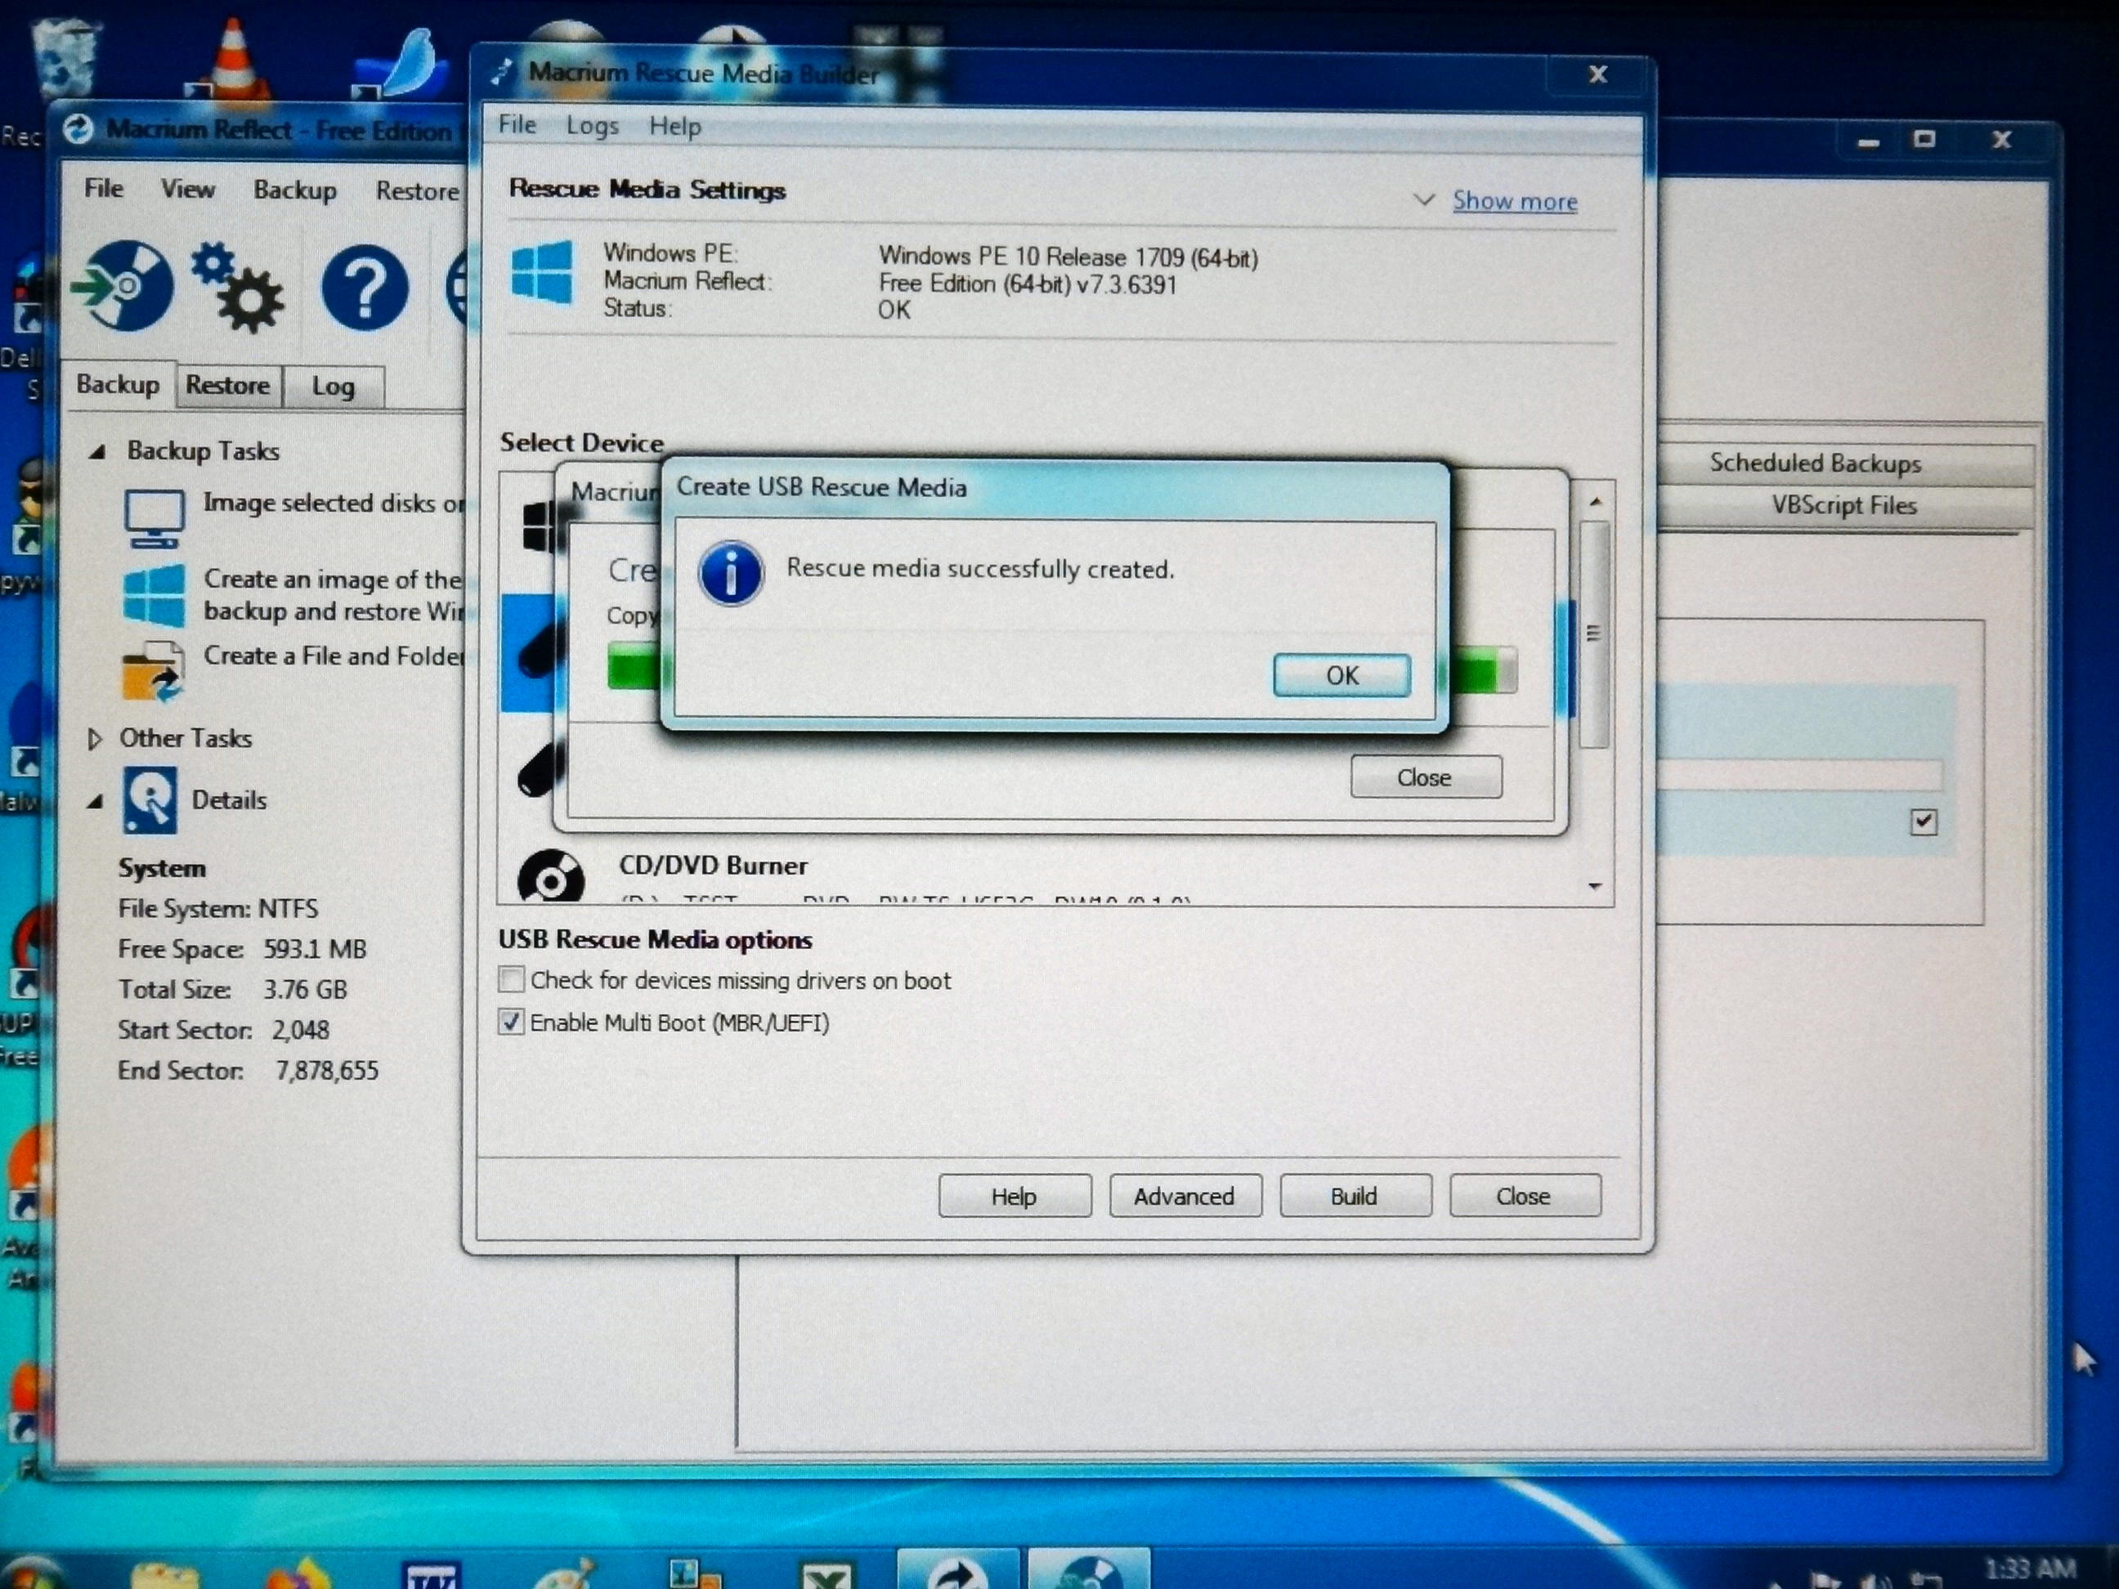Open the File menu in Rescue Media Builder

click(517, 124)
